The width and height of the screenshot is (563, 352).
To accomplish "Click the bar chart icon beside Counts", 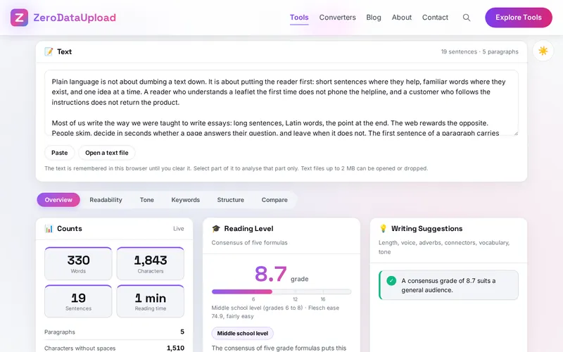I will [49, 229].
